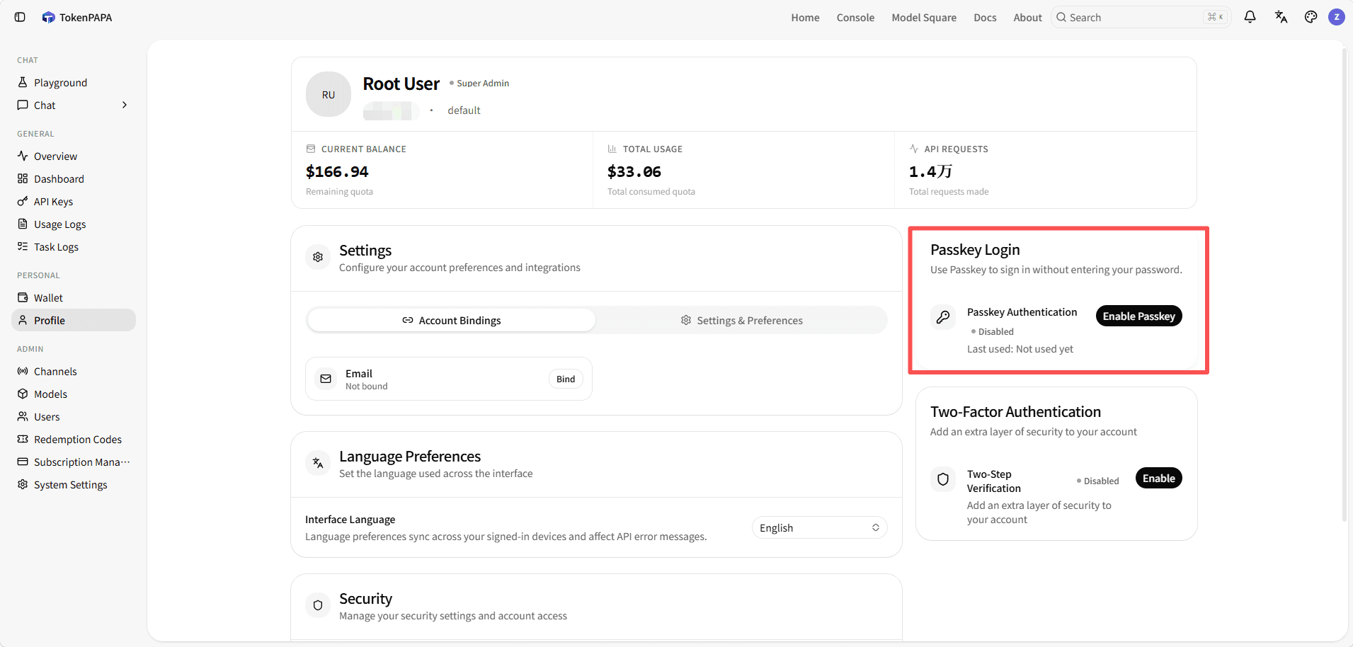This screenshot has height=647, width=1353.
Task: Click the Email envelope icon
Action: tap(326, 379)
